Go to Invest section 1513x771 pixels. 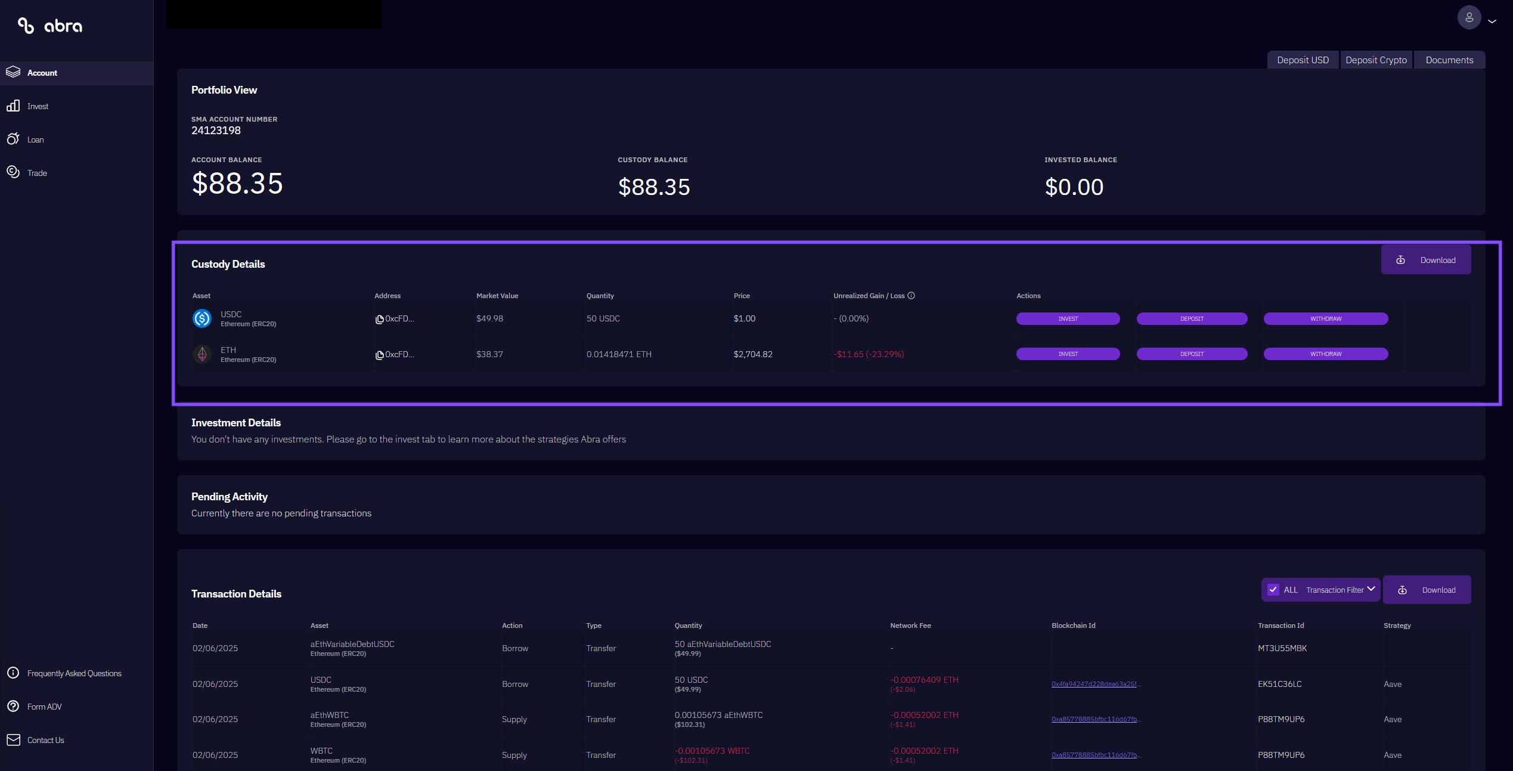pyautogui.click(x=38, y=106)
